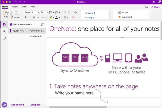Click Add page
Viewport: 162px width, 108px height.
tap(35, 105)
